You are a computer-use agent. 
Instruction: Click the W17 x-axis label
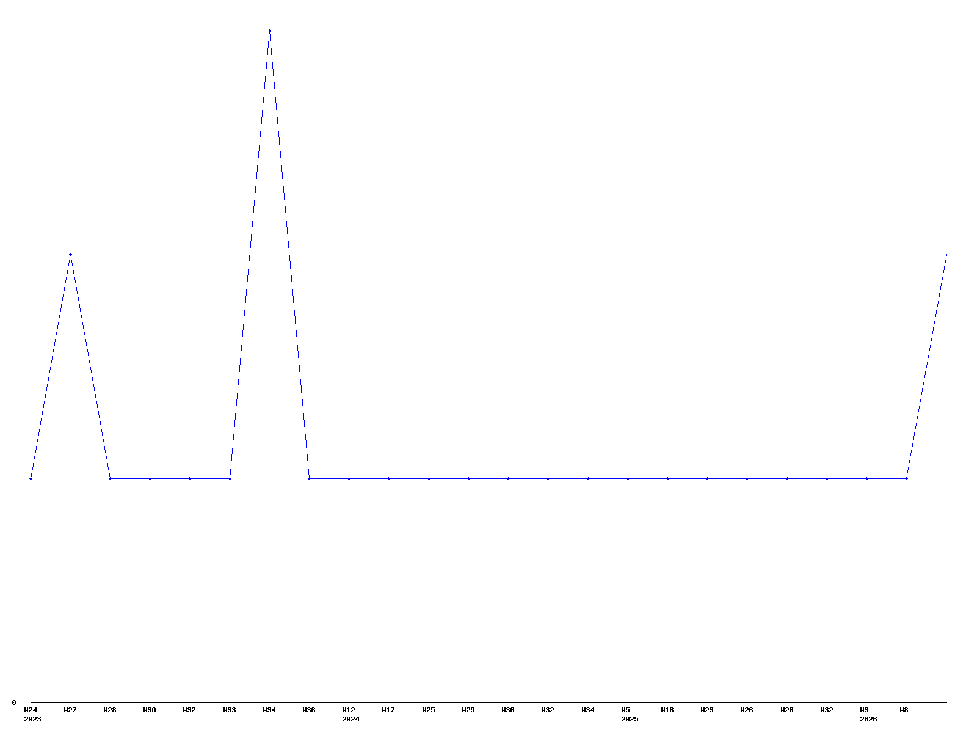(388, 710)
